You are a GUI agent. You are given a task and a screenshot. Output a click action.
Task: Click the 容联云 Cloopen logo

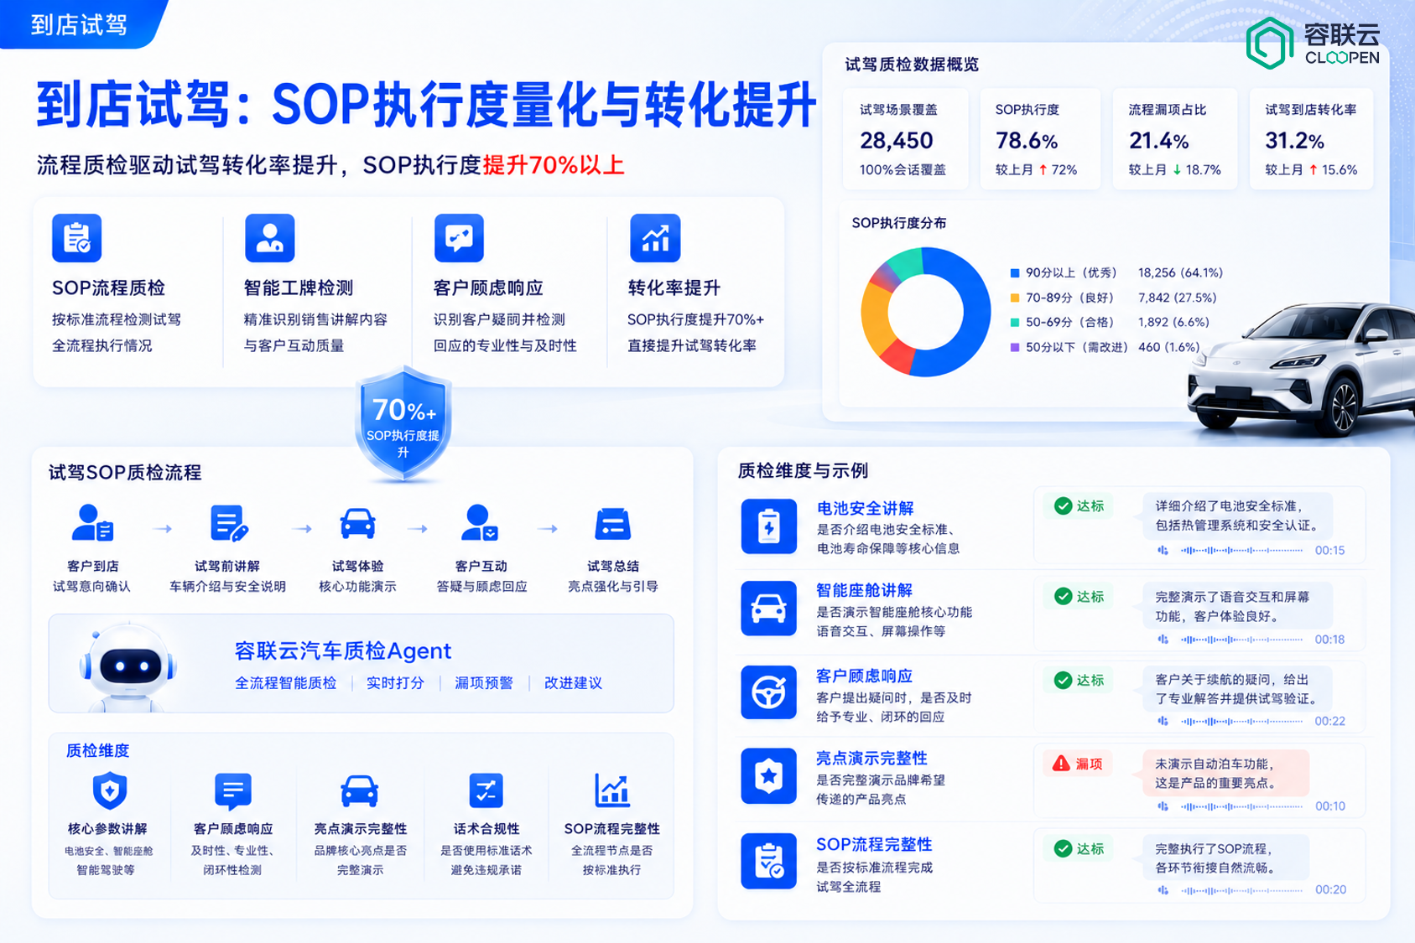pyautogui.click(x=1313, y=43)
